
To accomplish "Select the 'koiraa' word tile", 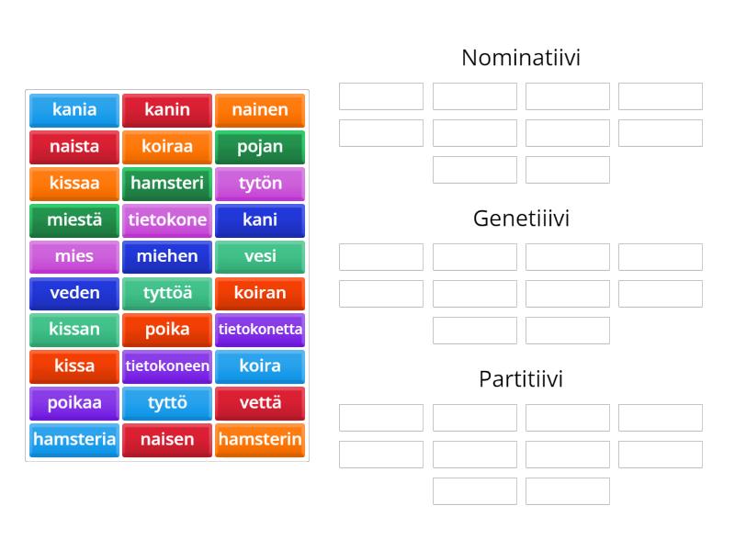I will [x=167, y=147].
